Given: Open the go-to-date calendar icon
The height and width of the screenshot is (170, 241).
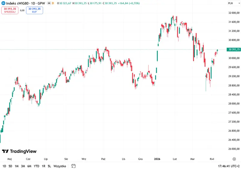Looking at the screenshot, I should point(73,166).
